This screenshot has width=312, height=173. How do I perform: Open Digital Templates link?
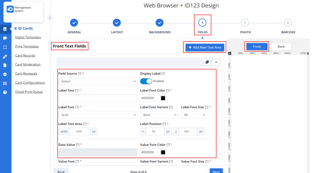(x=28, y=37)
